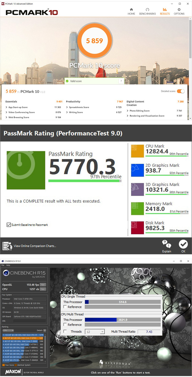The width and height of the screenshot is (192, 377).
Task: Click the Essentials score 9 401
Action: point(59,102)
